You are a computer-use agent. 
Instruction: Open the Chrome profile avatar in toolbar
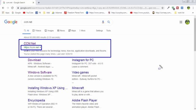tap(189, 8)
